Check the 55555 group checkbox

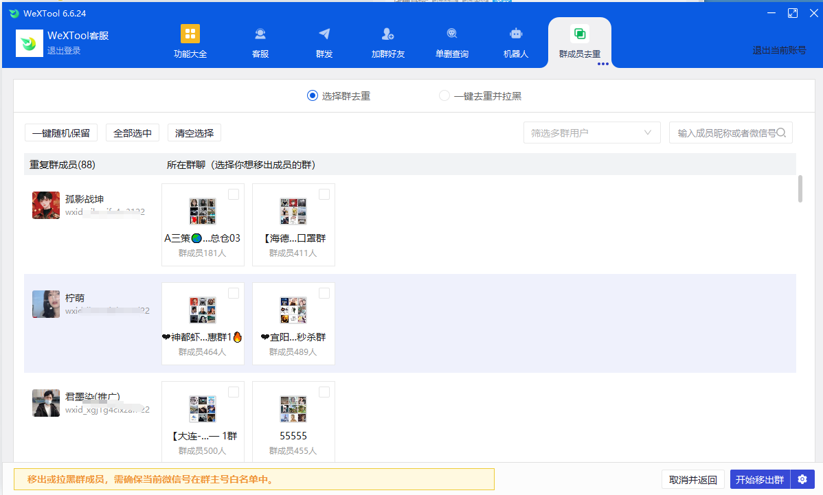coord(324,392)
